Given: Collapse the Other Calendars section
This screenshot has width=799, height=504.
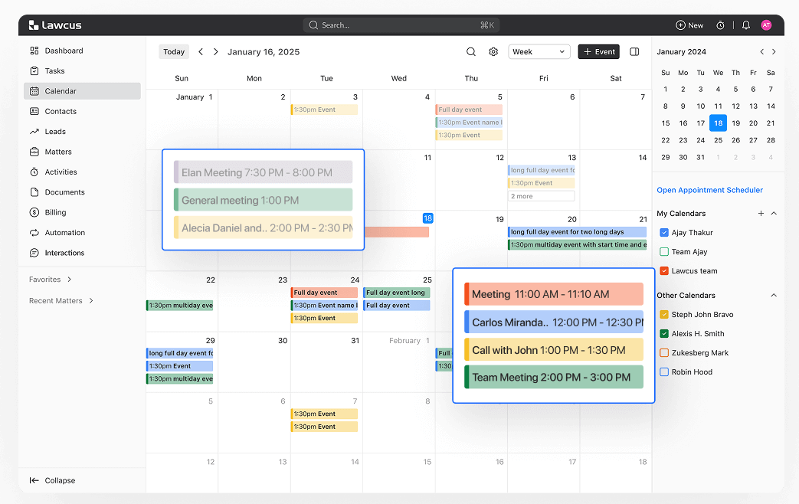Looking at the screenshot, I should pyautogui.click(x=774, y=296).
